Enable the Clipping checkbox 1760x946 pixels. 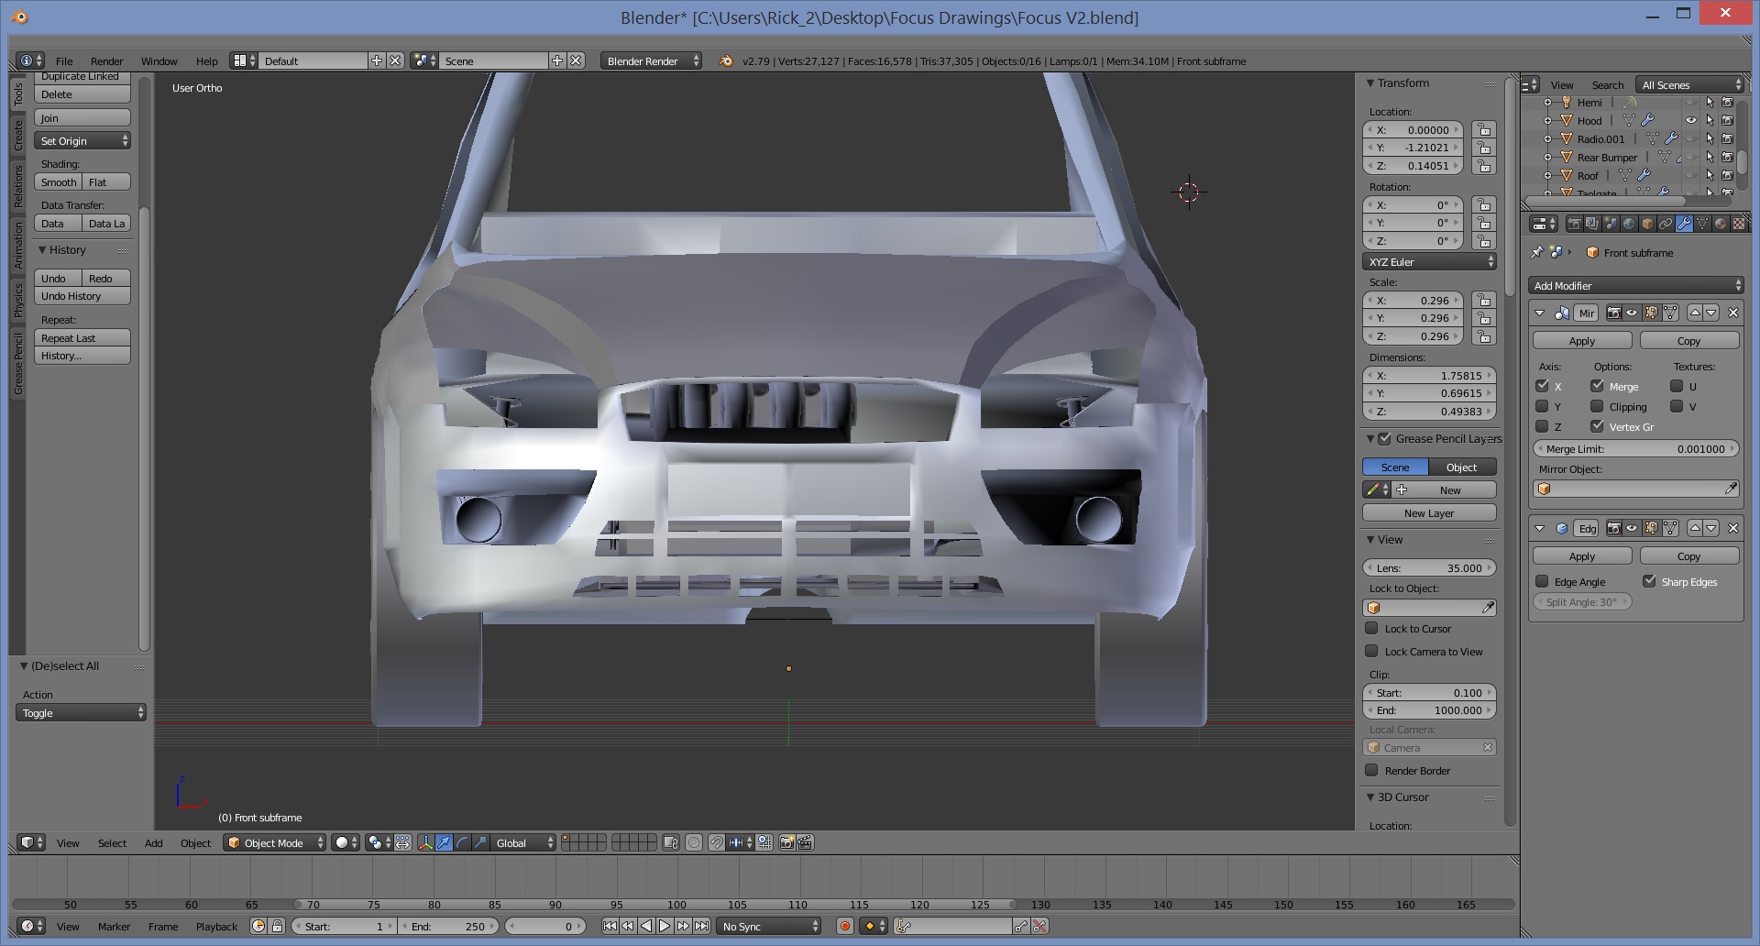tap(1597, 407)
